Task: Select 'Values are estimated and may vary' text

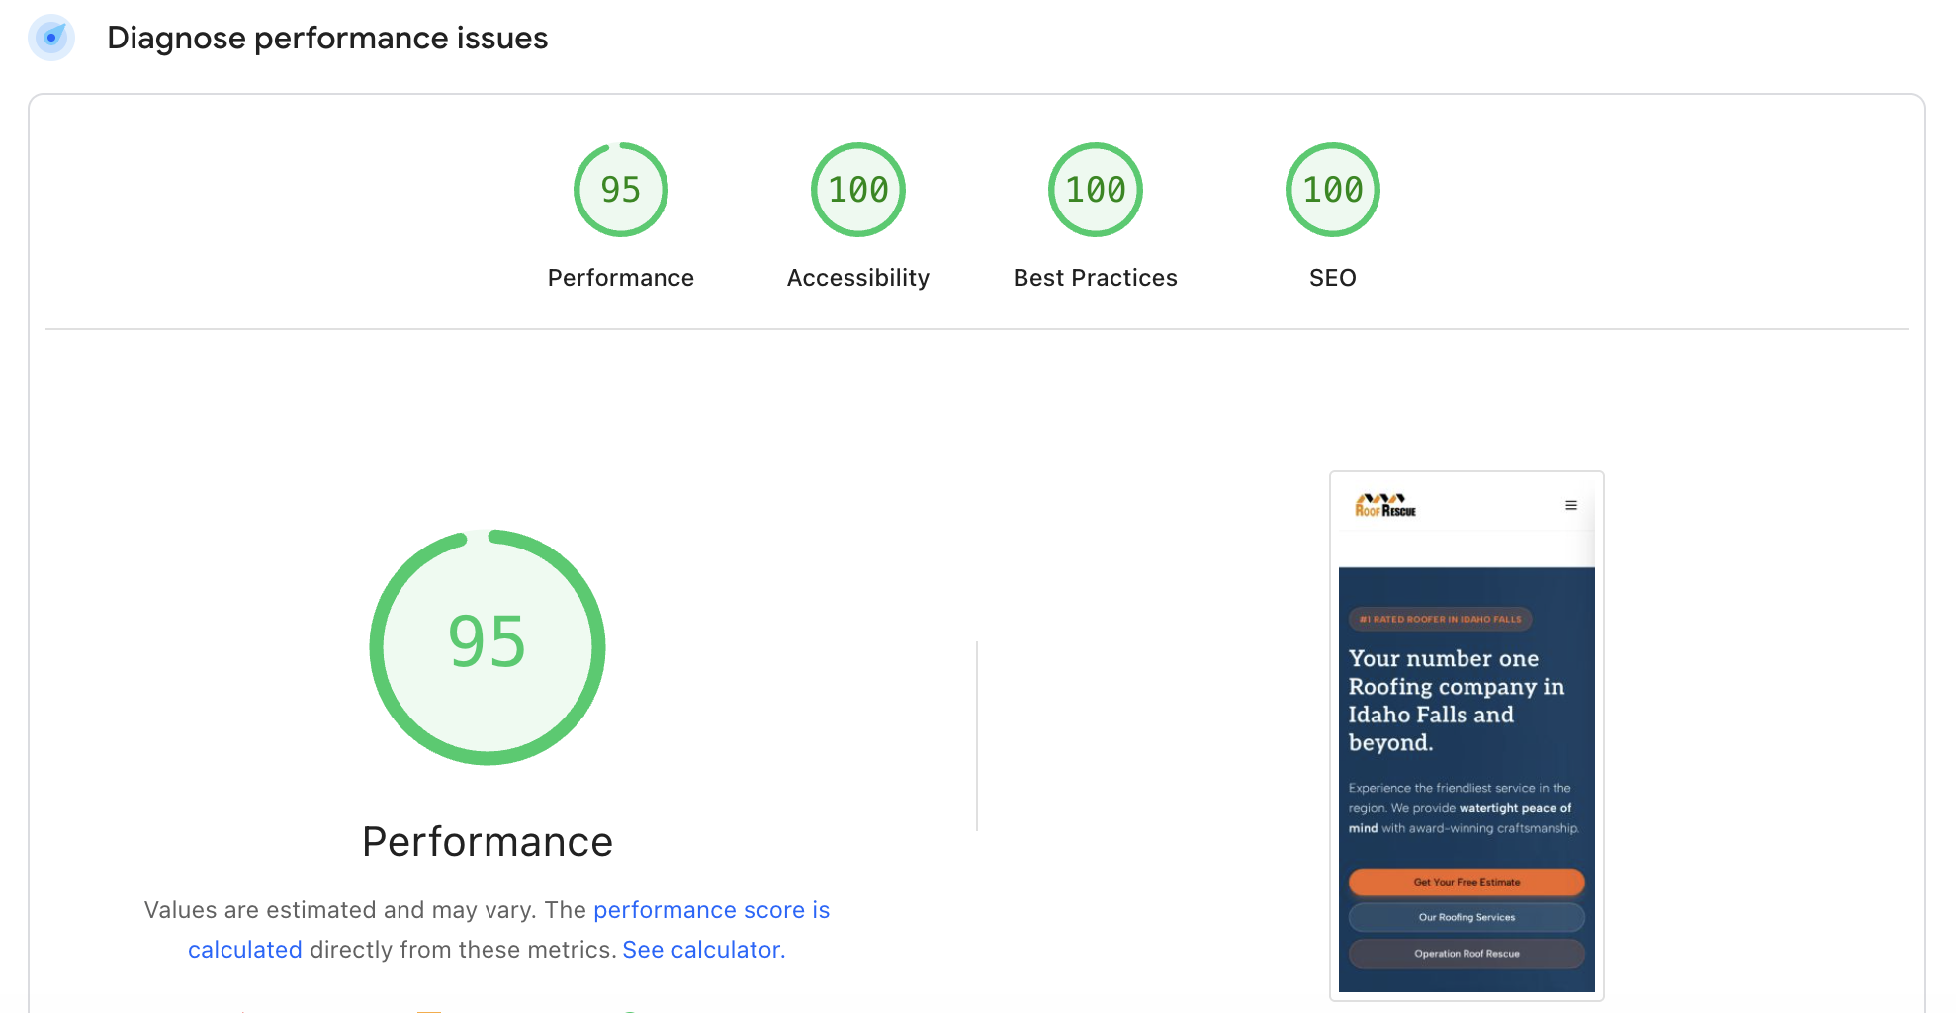Action: pyautogui.click(x=341, y=910)
